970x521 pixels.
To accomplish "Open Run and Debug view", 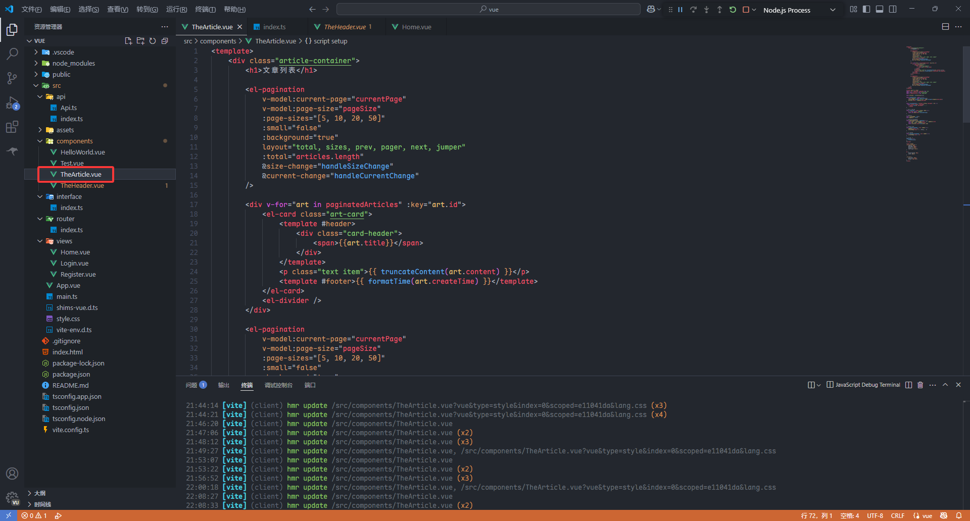I will 12,103.
